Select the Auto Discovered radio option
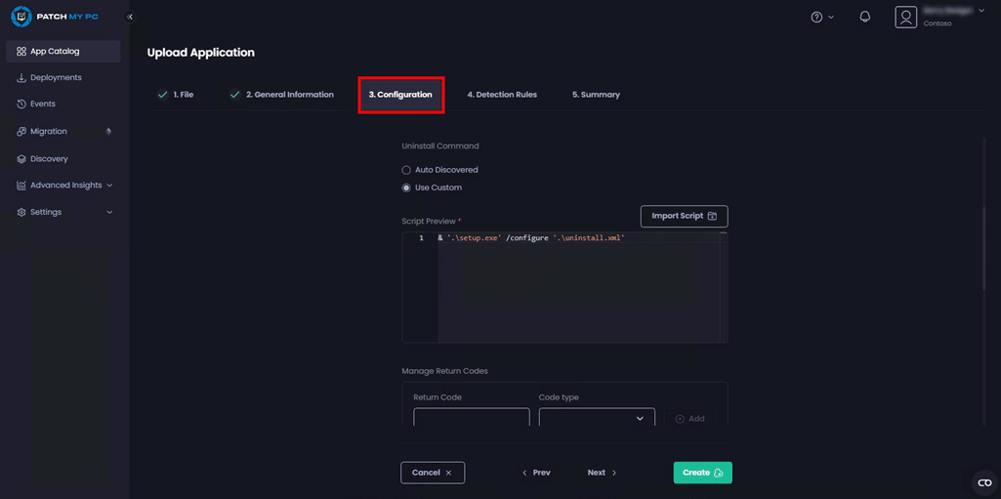Screen dimensions: 1001x499 tap(406, 170)
